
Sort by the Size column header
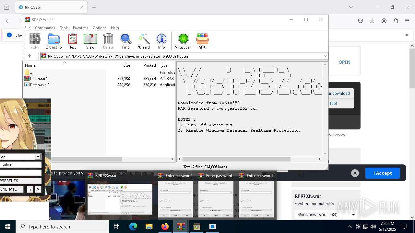(119, 65)
